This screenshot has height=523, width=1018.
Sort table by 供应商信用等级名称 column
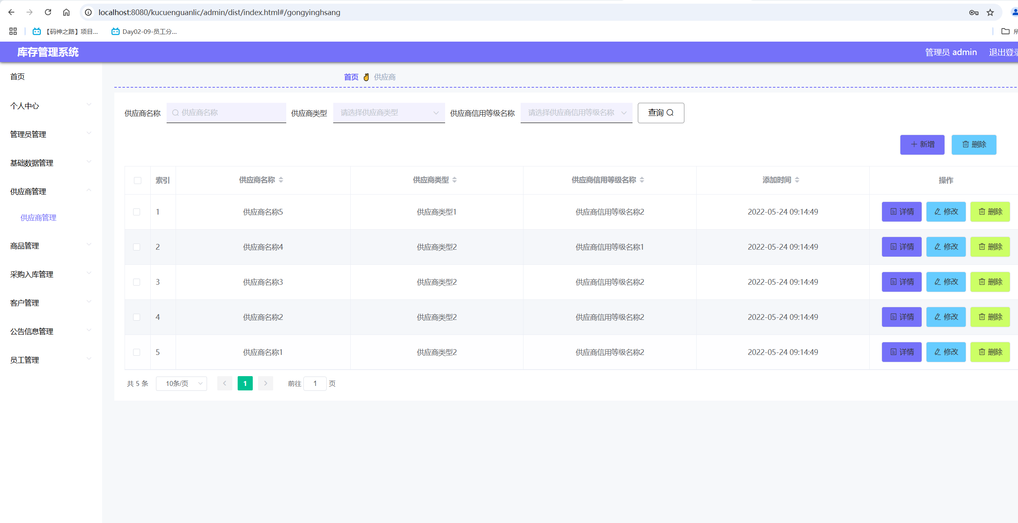[642, 180]
